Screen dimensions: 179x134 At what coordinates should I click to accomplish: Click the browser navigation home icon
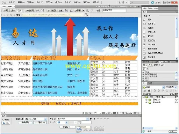[15, 15]
